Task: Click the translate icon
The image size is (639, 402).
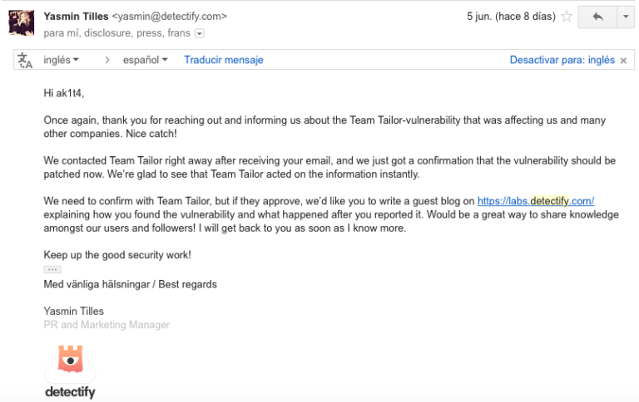Action: coord(25,61)
